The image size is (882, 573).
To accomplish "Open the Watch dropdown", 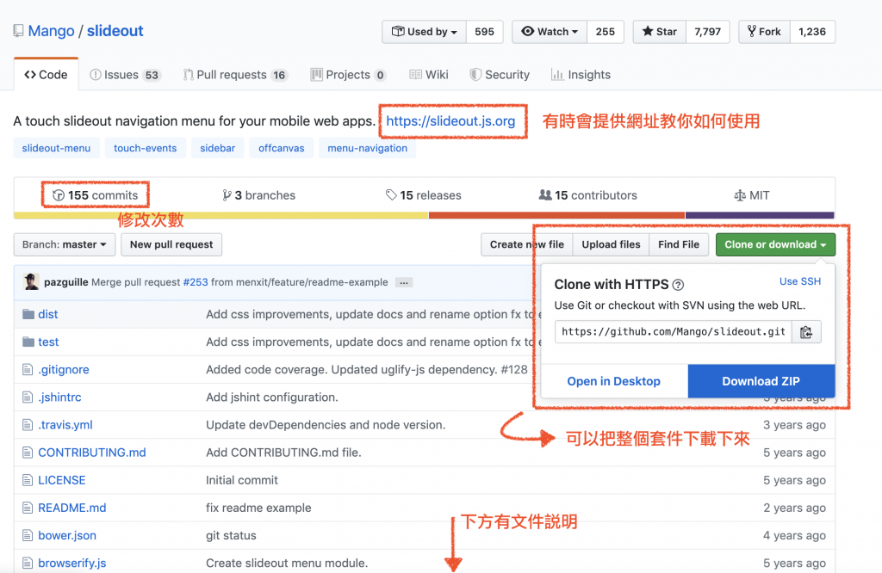I will [x=550, y=32].
